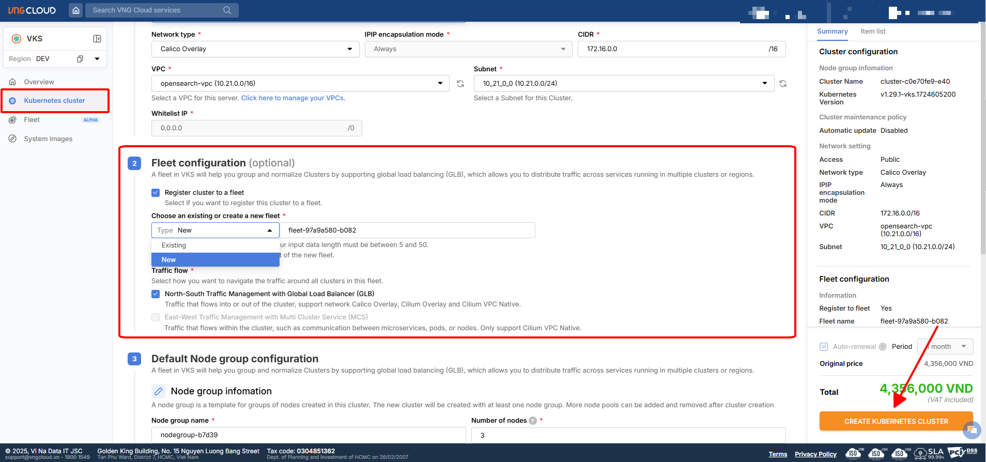986x462 pixels.
Task: Uncheck Register cluster to a fleet
Action: [x=156, y=193]
